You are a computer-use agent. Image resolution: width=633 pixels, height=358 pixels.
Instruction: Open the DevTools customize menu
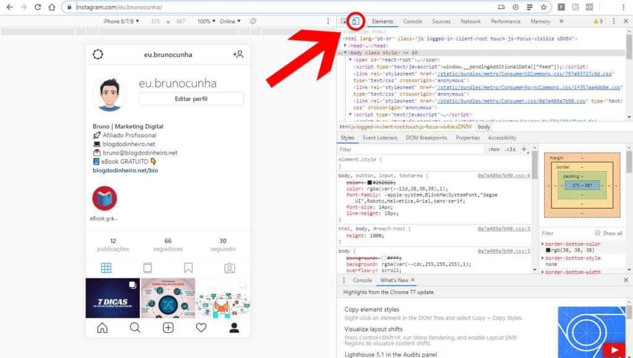614,22
